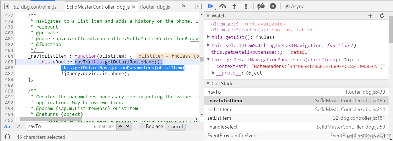
Task: Collapse this.getDetailNavigationParameters watch entry
Action: (x=209, y=59)
